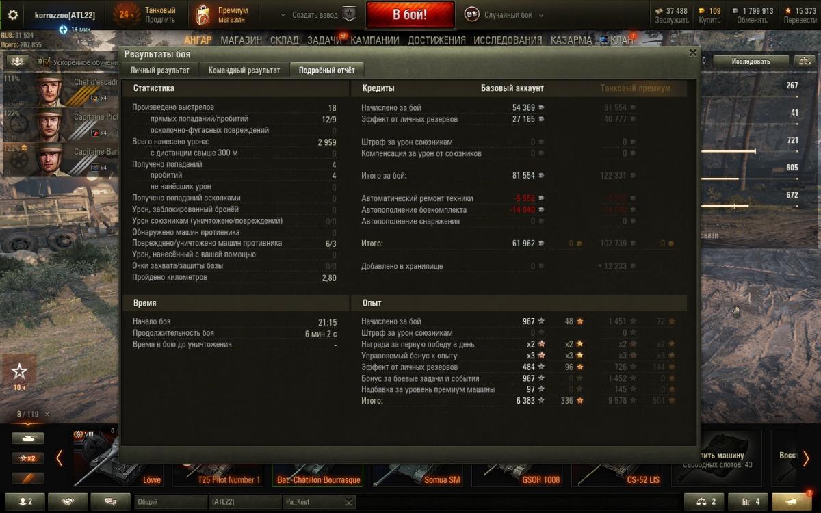821x513 pixels.
Task: Switch to the Личный результат tab
Action: 160,70
